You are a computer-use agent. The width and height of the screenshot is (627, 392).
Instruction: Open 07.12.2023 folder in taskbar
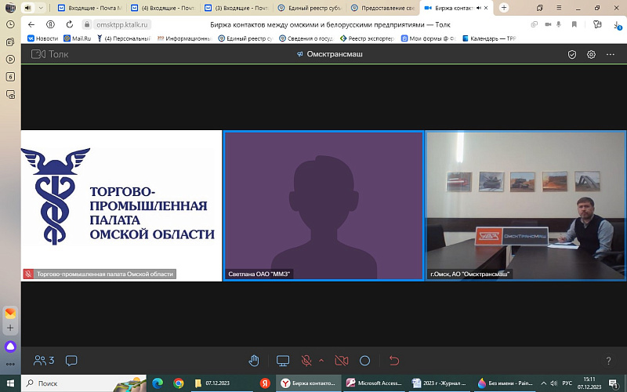coord(222,383)
